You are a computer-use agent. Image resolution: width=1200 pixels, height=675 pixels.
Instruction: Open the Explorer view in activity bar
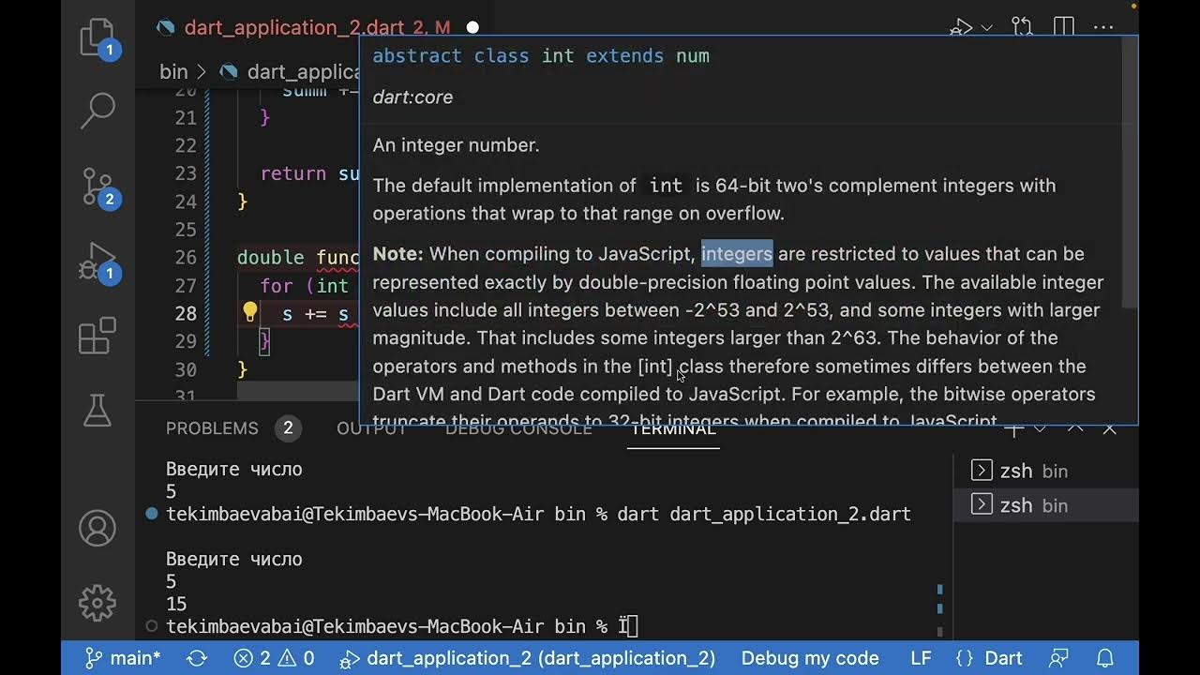(x=97, y=37)
